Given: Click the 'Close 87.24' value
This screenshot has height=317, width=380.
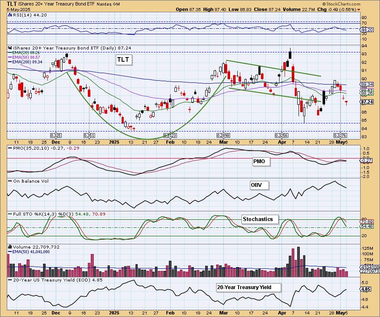Looking at the screenshot, I should coord(267,9).
